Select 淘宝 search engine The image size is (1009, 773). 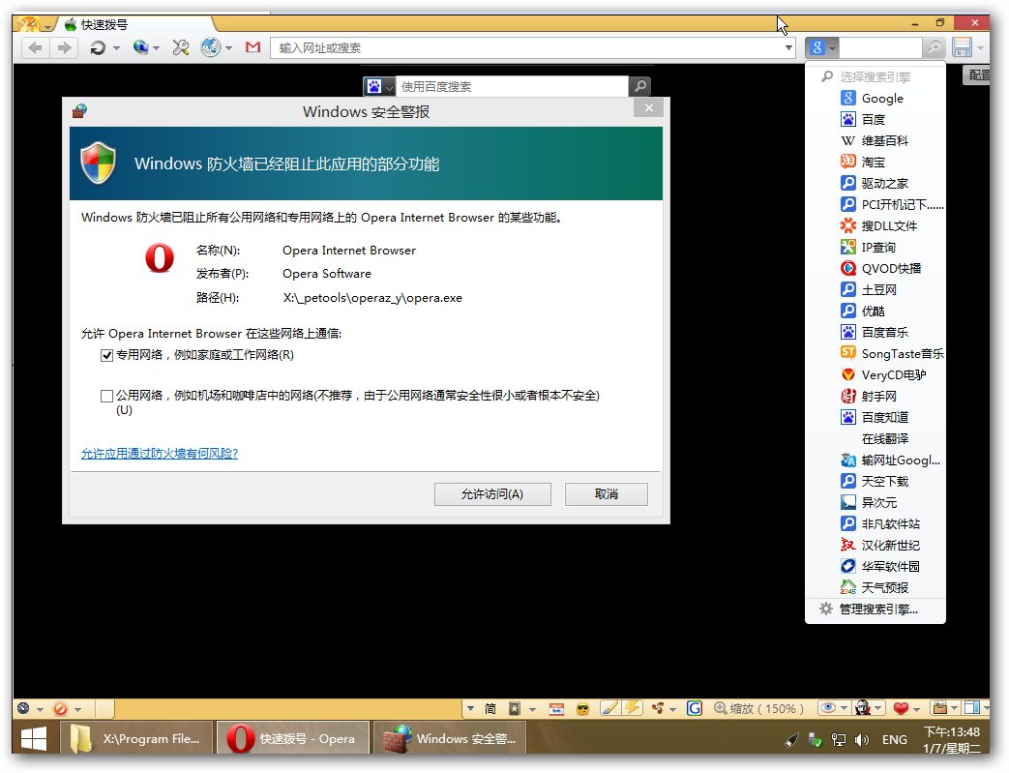pos(875,163)
